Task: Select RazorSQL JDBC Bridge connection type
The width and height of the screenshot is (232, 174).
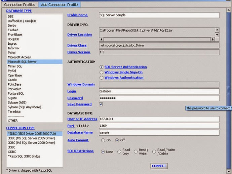Action: pos(35,156)
